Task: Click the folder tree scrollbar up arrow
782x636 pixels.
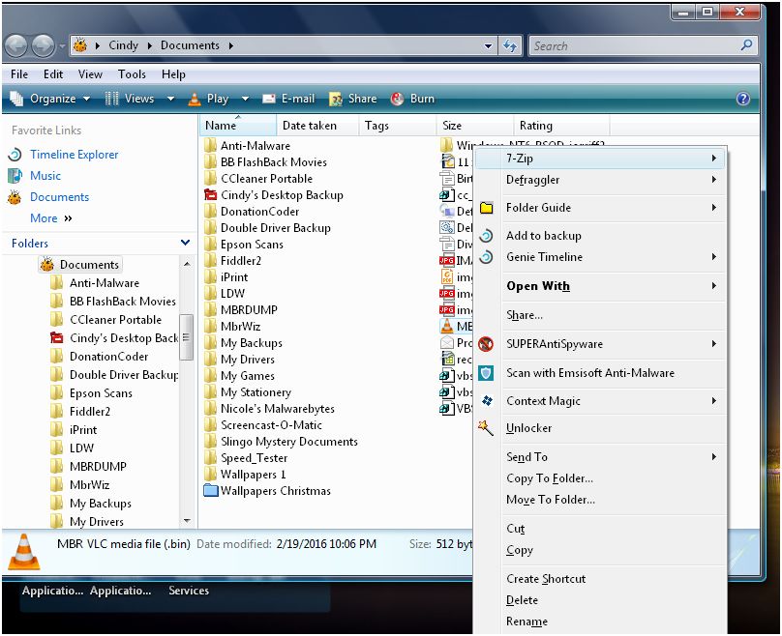Action: coord(187,264)
